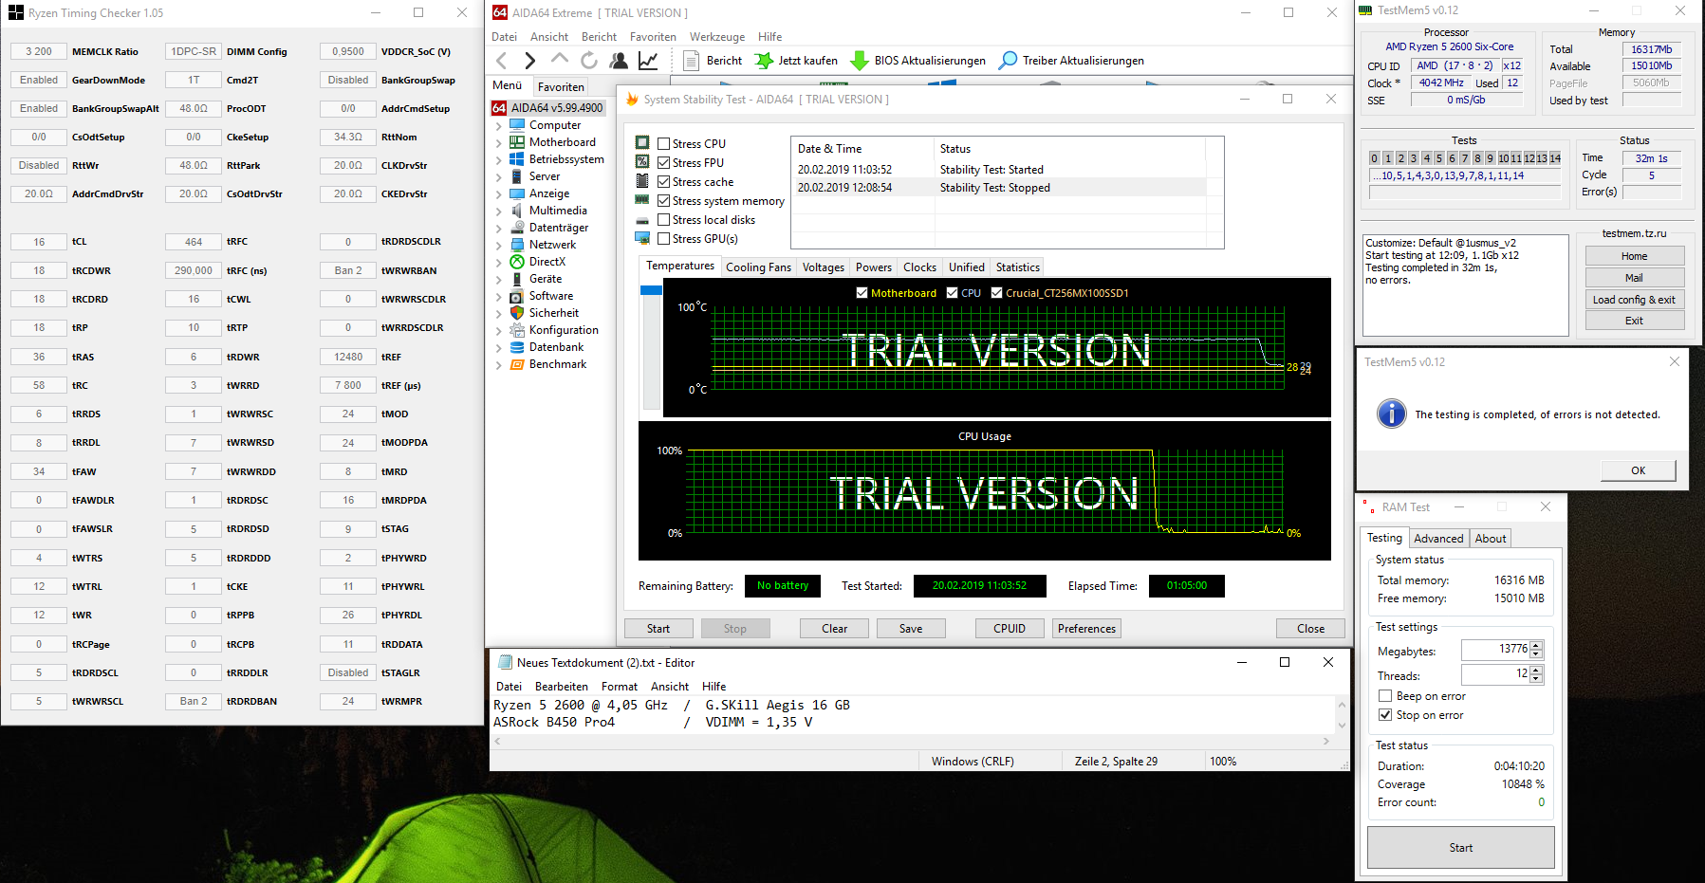Expand the Motherboard tree node
This screenshot has width=1705, height=883.
point(499,142)
